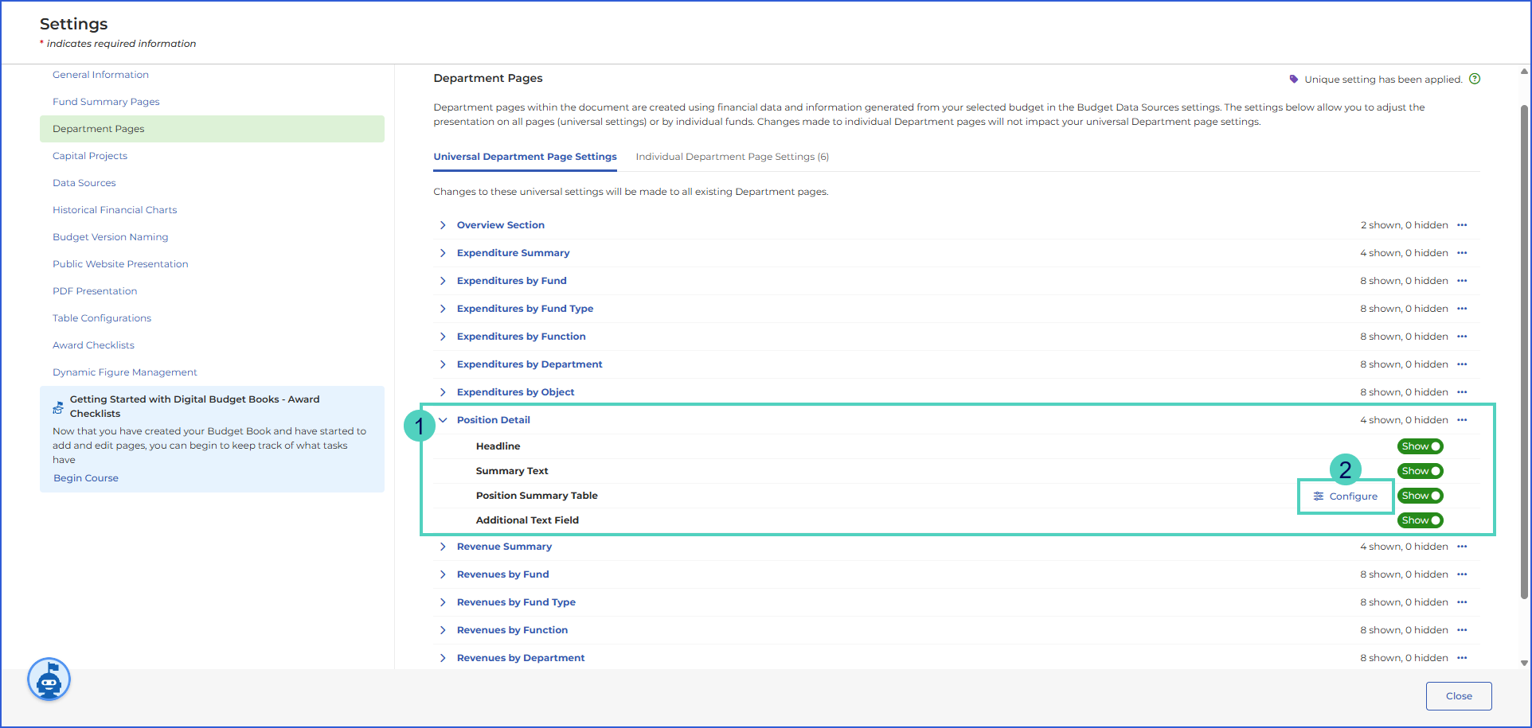Collapse the Position Detail chevron

tap(443, 420)
